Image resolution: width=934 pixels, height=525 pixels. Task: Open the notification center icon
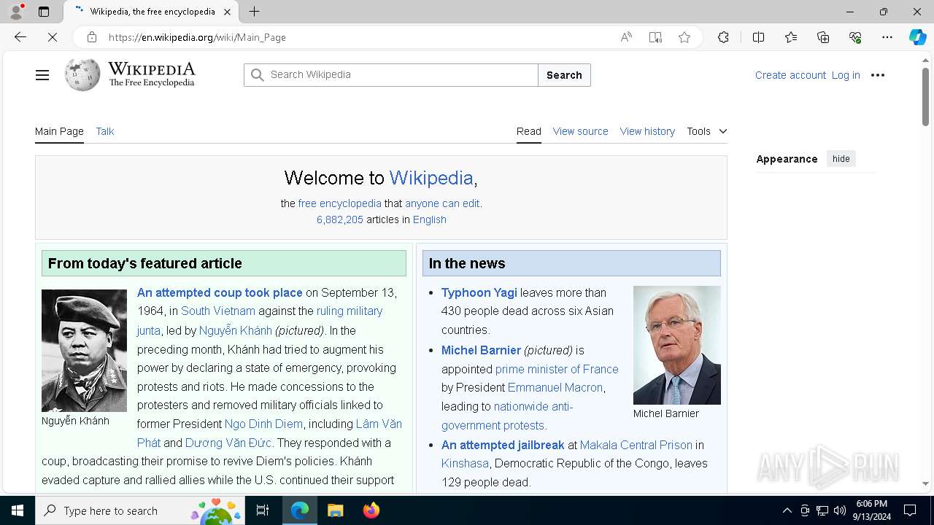point(910,510)
